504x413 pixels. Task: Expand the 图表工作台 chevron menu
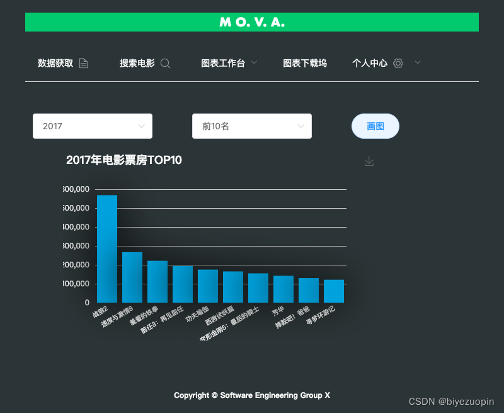point(254,63)
